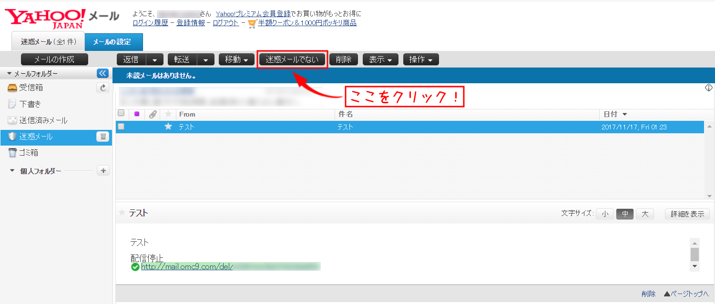The image size is (715, 304).
Task: Star the テスト email in list
Action: (168, 127)
